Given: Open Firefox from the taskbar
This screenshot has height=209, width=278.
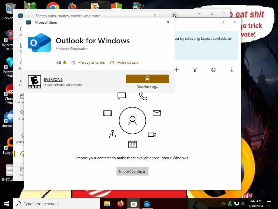Looking at the screenshot, I should point(121,204).
